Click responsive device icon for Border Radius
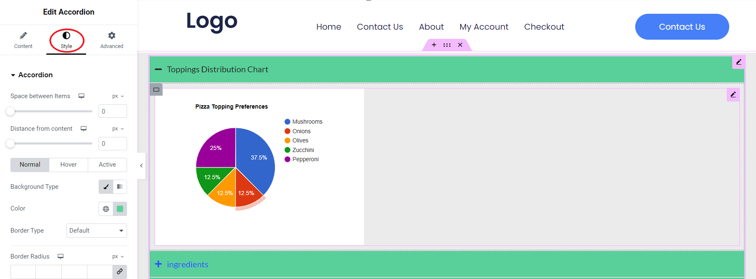 61,256
